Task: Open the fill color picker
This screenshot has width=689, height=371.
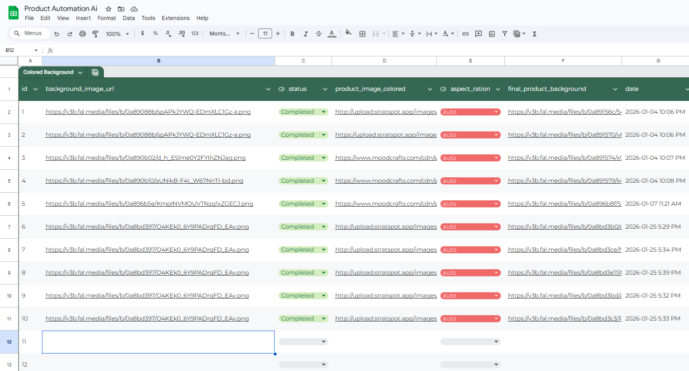Action: 348,34
